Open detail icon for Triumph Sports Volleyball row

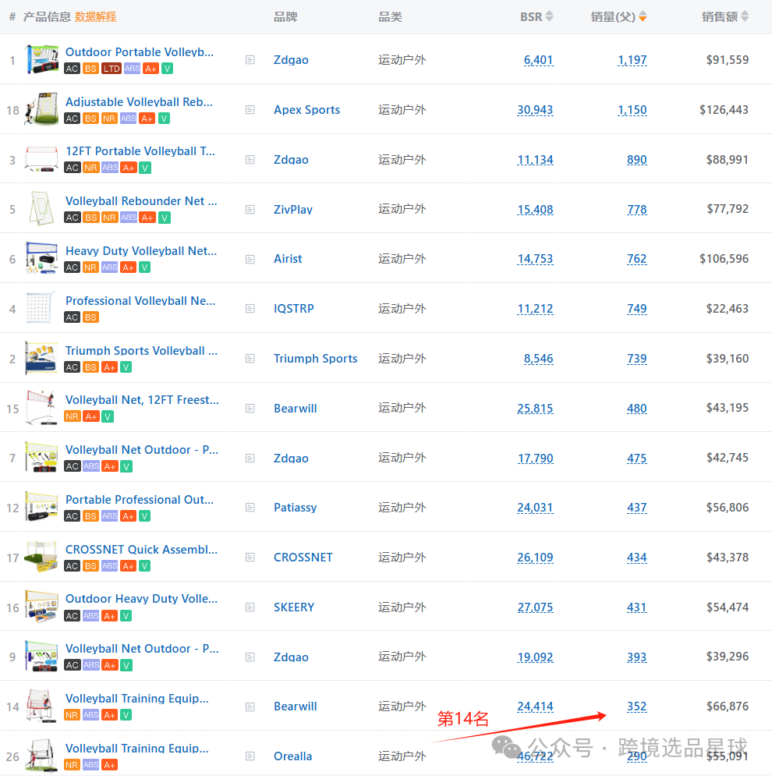(x=250, y=358)
